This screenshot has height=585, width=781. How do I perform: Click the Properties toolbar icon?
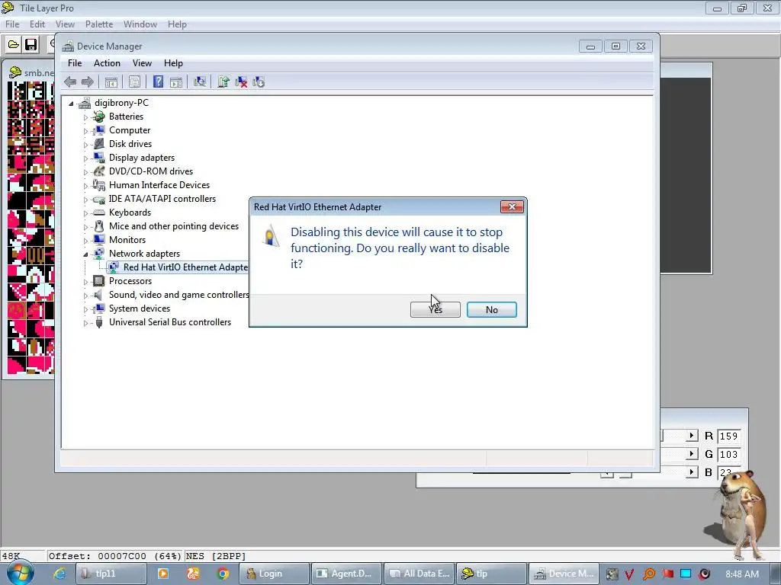(134, 82)
